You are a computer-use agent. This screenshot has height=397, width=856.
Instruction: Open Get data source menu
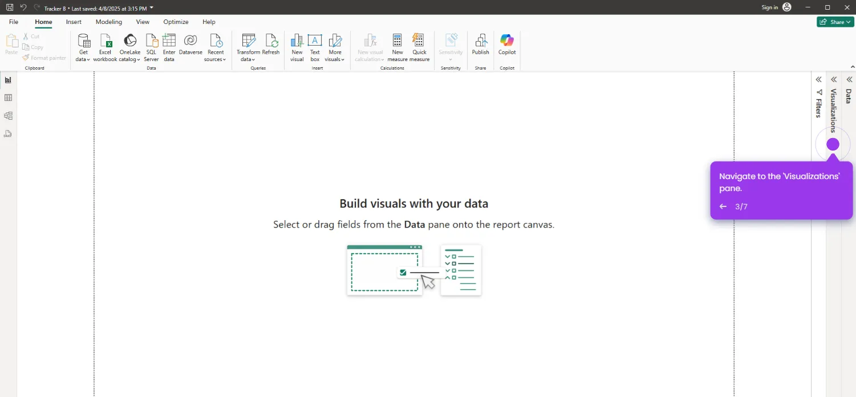click(x=84, y=48)
